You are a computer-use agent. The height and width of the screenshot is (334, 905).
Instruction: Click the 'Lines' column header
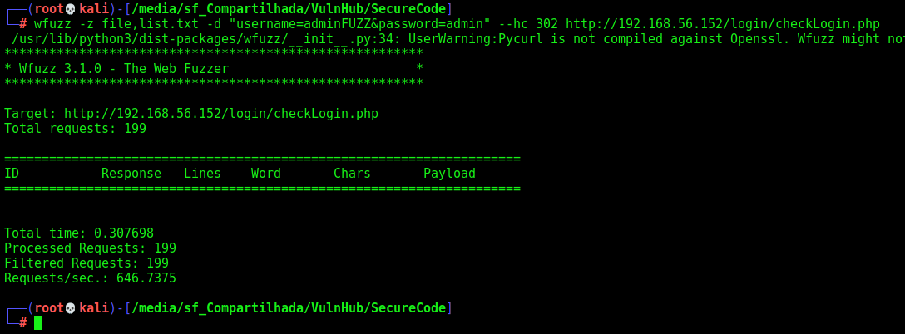pyautogui.click(x=203, y=174)
